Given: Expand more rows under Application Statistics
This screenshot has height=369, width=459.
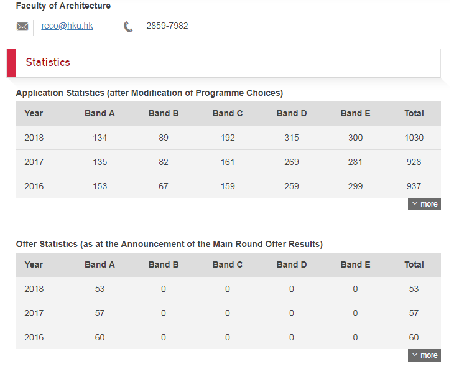Looking at the screenshot, I should [424, 204].
